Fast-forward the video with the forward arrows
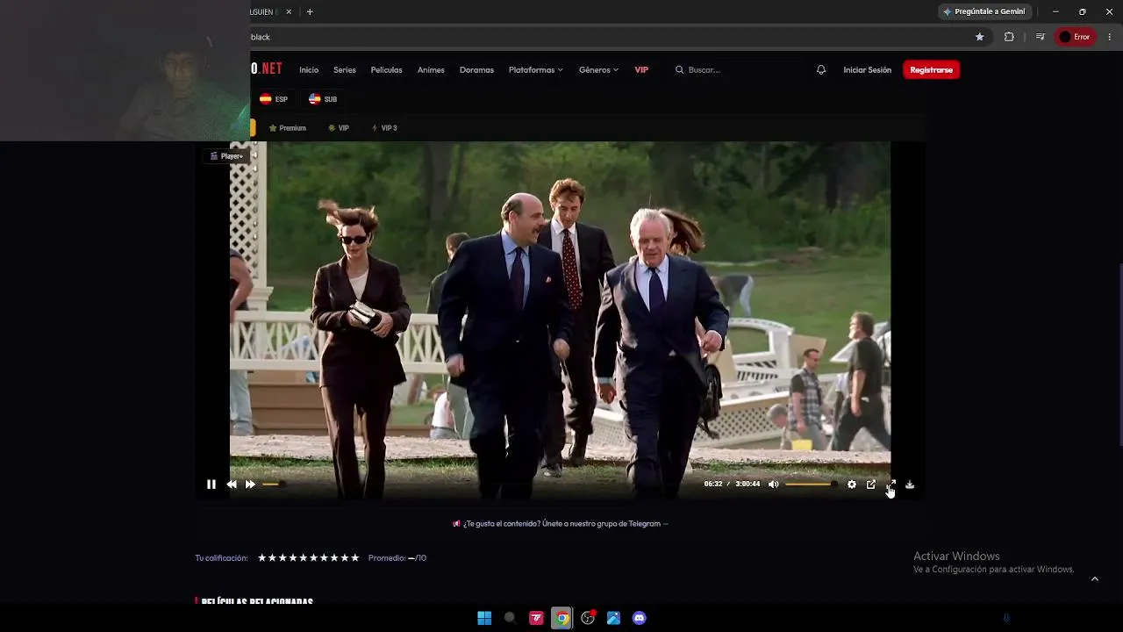 coord(250,485)
